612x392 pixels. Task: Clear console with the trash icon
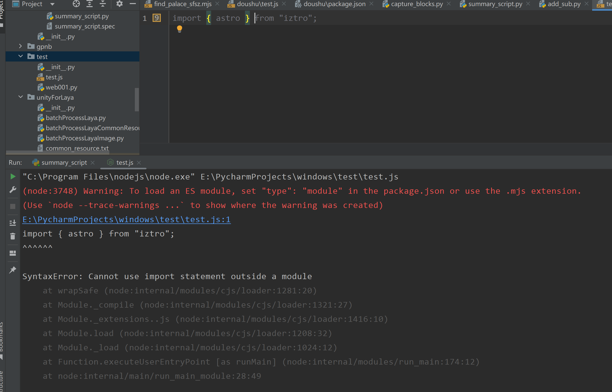click(13, 236)
